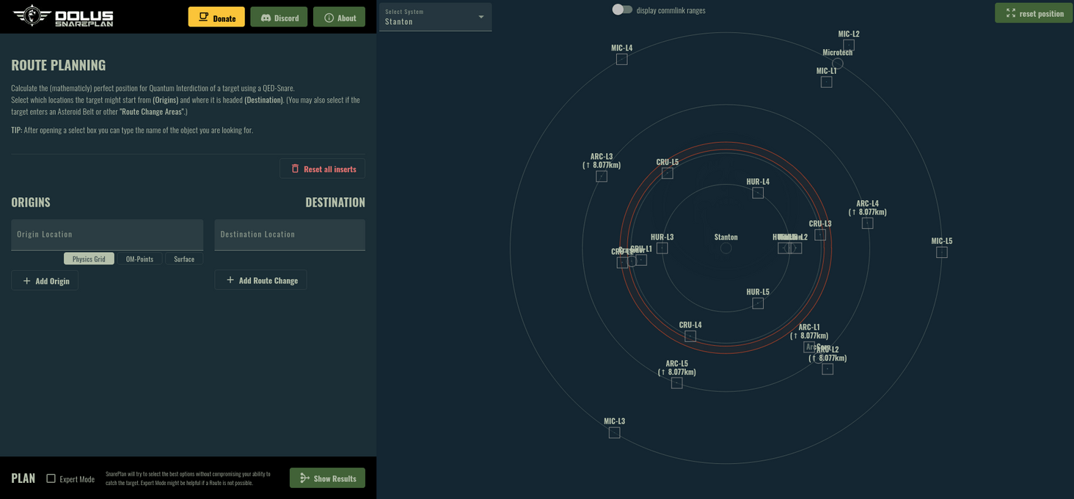1074x499 pixels.
Task: Select the MIC-L5 map marker
Action: pos(941,252)
